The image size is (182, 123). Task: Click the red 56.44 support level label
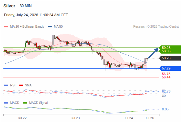166,77
